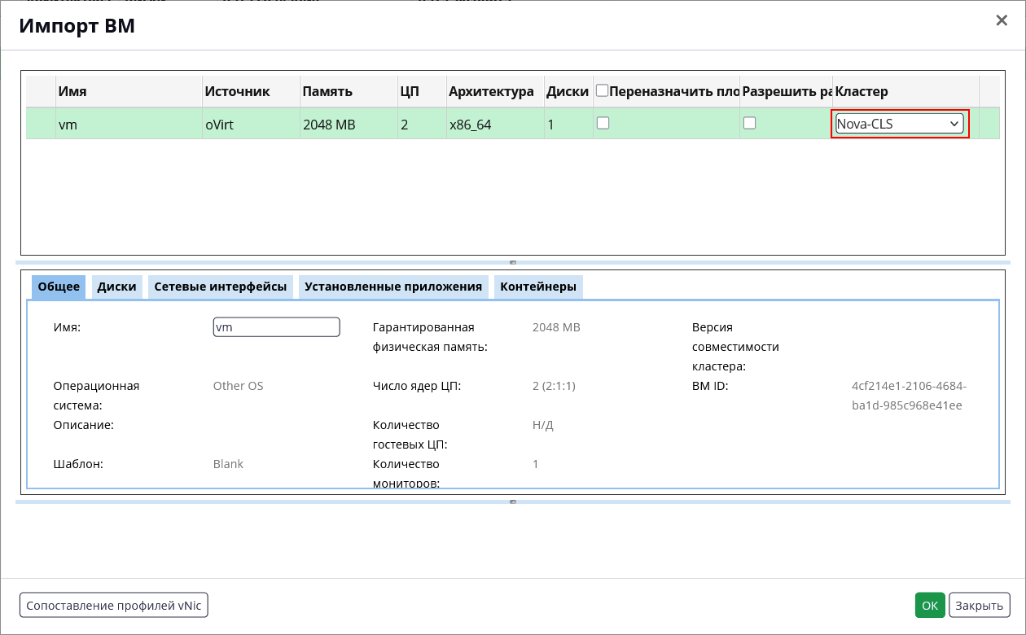Open the Установленные приложения tab
The height and width of the screenshot is (635, 1026).
394,287
